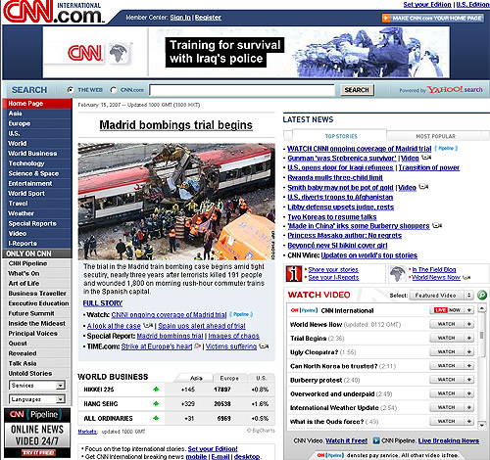Click the video list scrollbar down arrow
The width and height of the screenshot is (490, 460).
pyautogui.click(x=482, y=425)
